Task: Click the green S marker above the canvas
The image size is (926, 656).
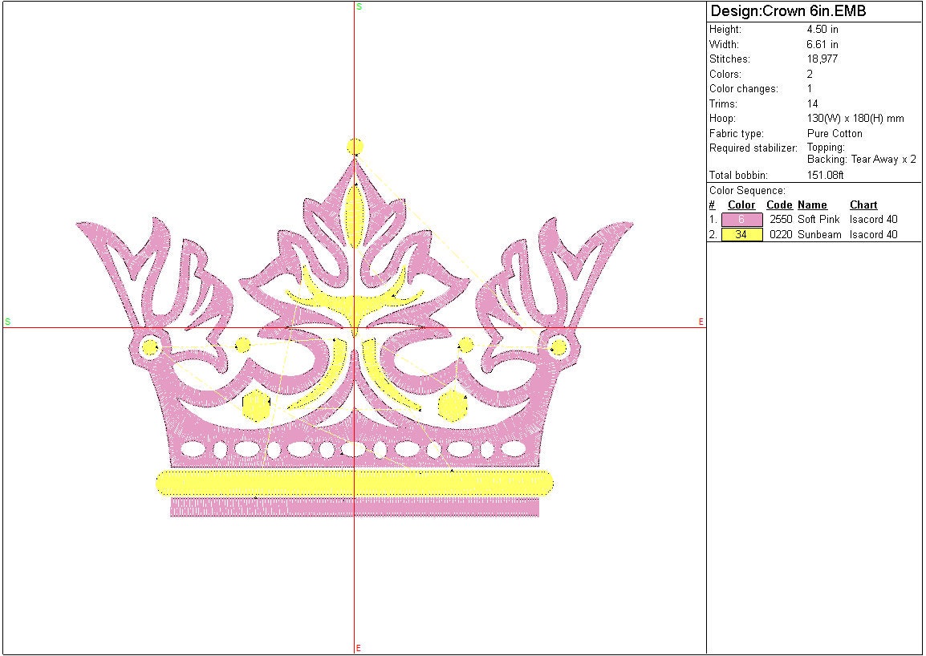Action: point(359,6)
